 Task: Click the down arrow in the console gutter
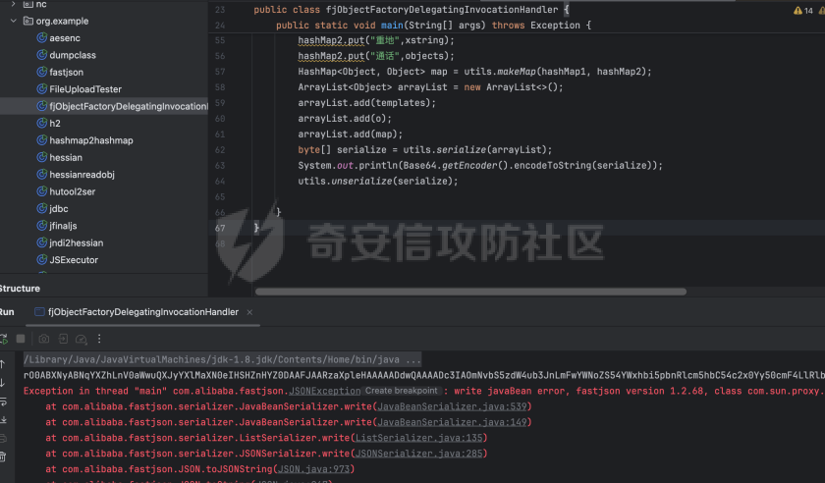[3, 383]
